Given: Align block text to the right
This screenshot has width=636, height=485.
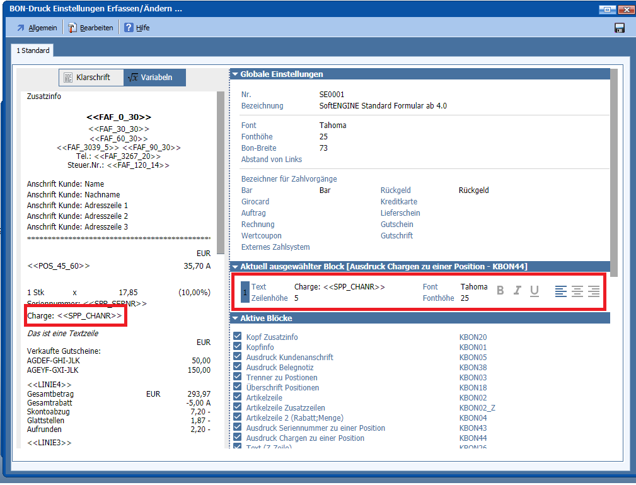Looking at the screenshot, I should point(594,291).
